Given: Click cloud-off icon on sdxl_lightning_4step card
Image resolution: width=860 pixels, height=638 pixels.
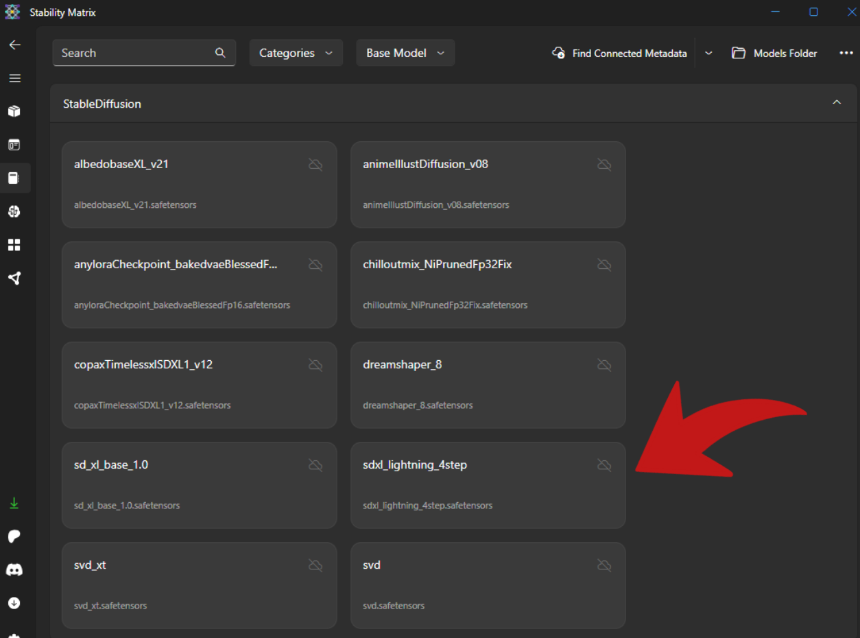Looking at the screenshot, I should [x=604, y=465].
